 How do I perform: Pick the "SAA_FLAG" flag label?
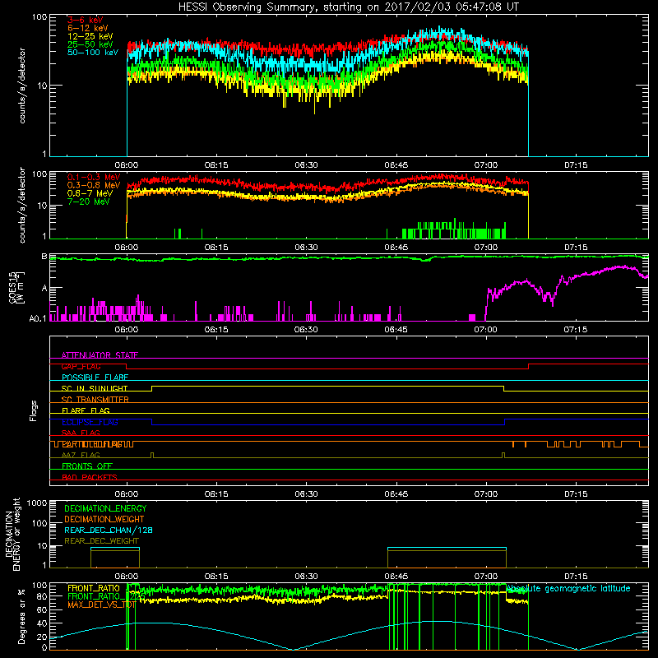81,433
